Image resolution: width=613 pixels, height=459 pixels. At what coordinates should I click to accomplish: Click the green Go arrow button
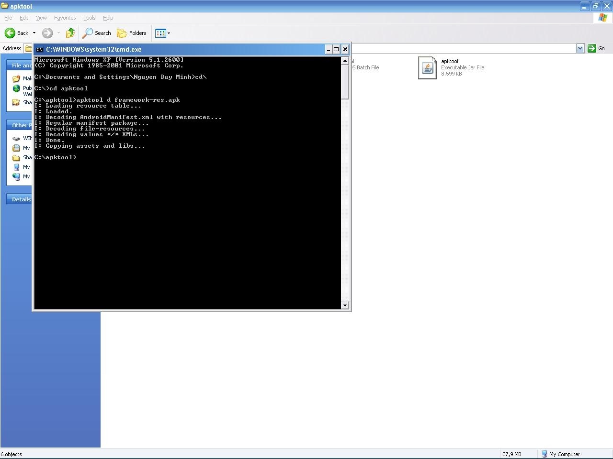(x=592, y=48)
